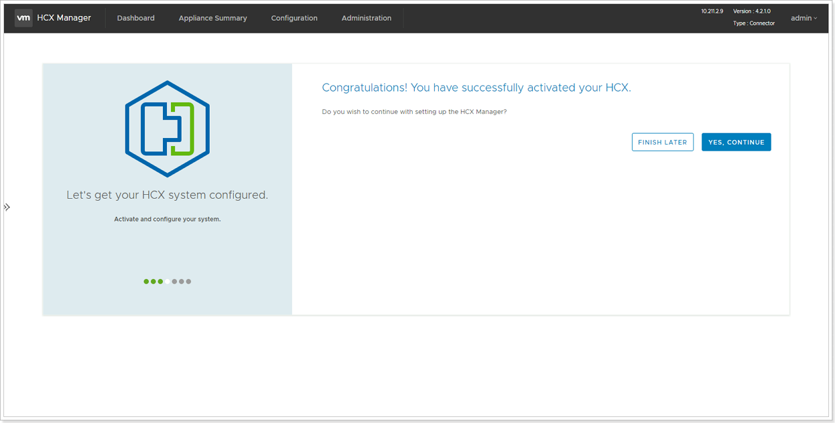Open the Dashboard menu item
Screen dimensions: 835x423
coord(135,18)
